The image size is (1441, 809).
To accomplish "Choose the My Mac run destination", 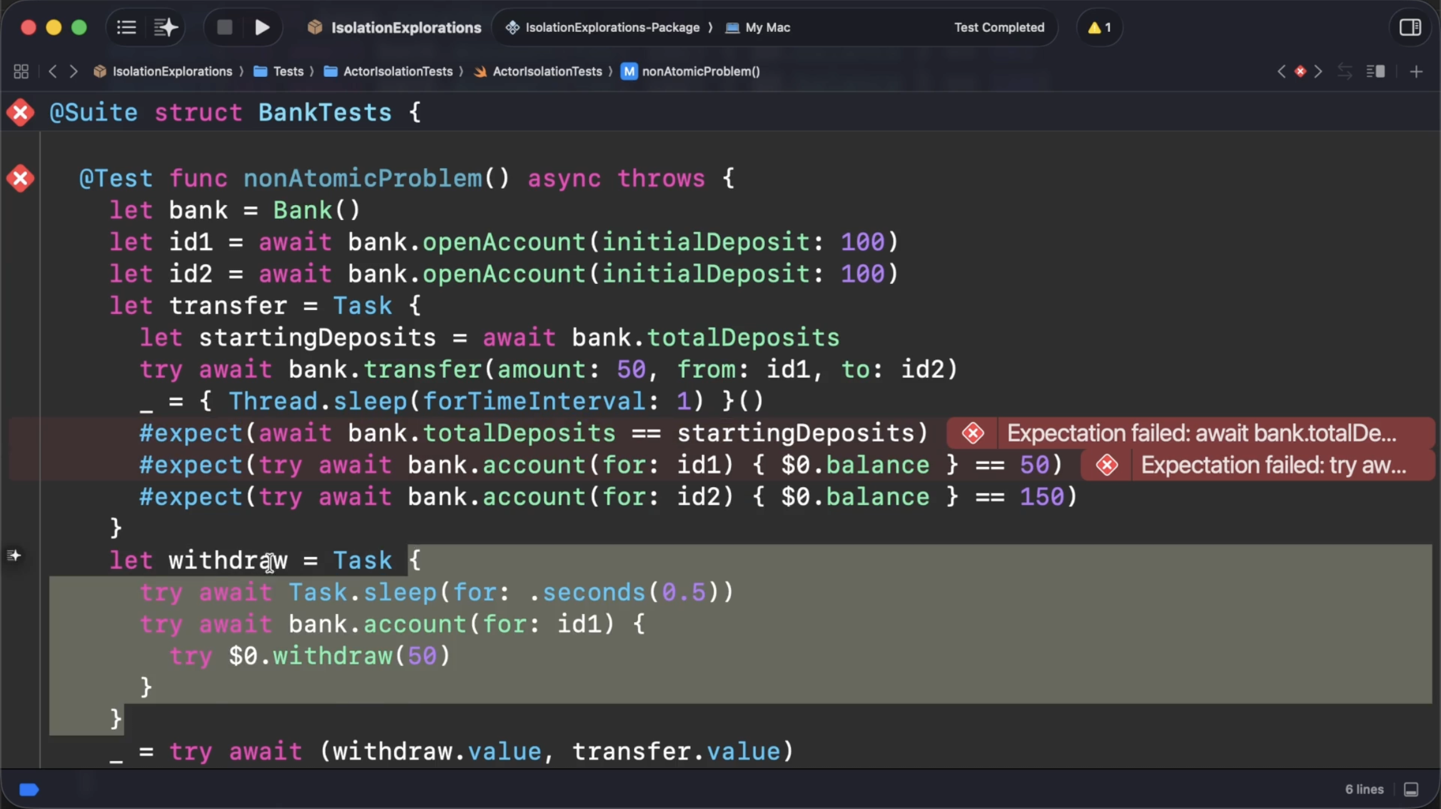I will click(x=767, y=28).
